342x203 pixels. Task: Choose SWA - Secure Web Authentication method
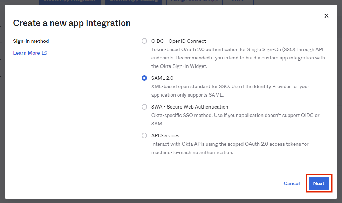coord(144,107)
